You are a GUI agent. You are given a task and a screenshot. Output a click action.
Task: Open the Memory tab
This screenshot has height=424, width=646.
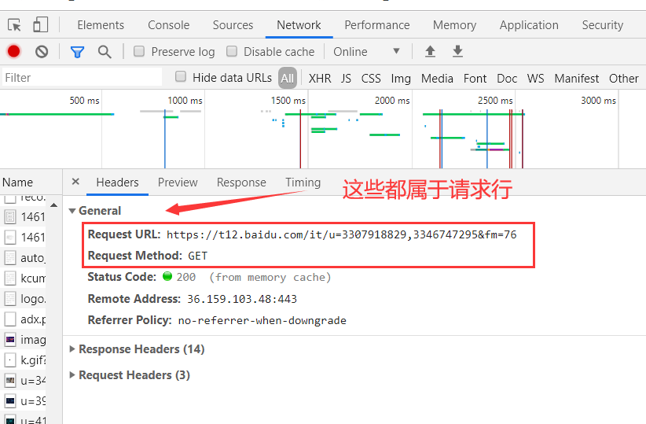click(454, 25)
